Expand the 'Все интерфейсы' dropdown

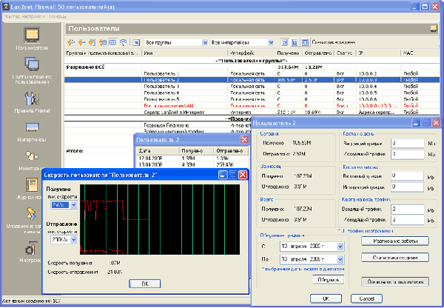pos(270,42)
